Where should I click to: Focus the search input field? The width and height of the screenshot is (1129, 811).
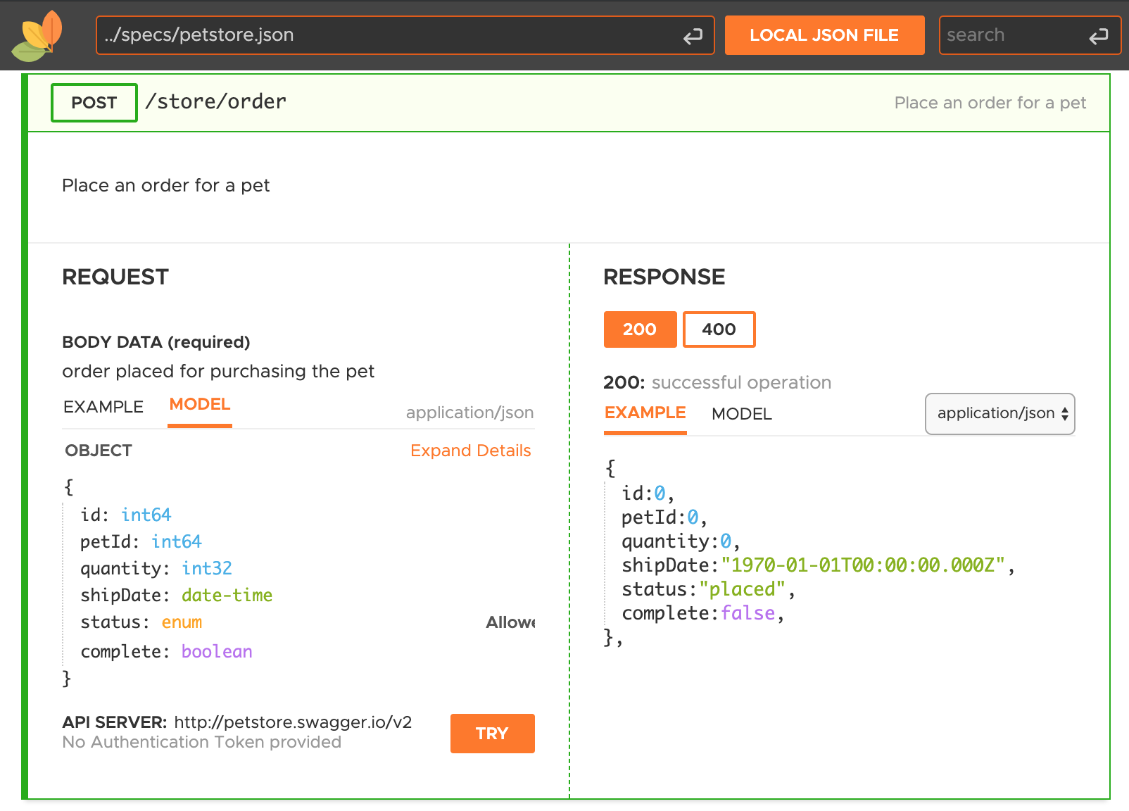[x=1011, y=35]
